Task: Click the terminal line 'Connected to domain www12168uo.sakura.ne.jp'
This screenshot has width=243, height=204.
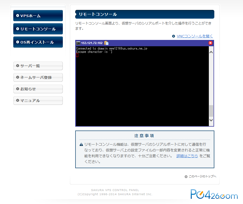Action: point(112,48)
